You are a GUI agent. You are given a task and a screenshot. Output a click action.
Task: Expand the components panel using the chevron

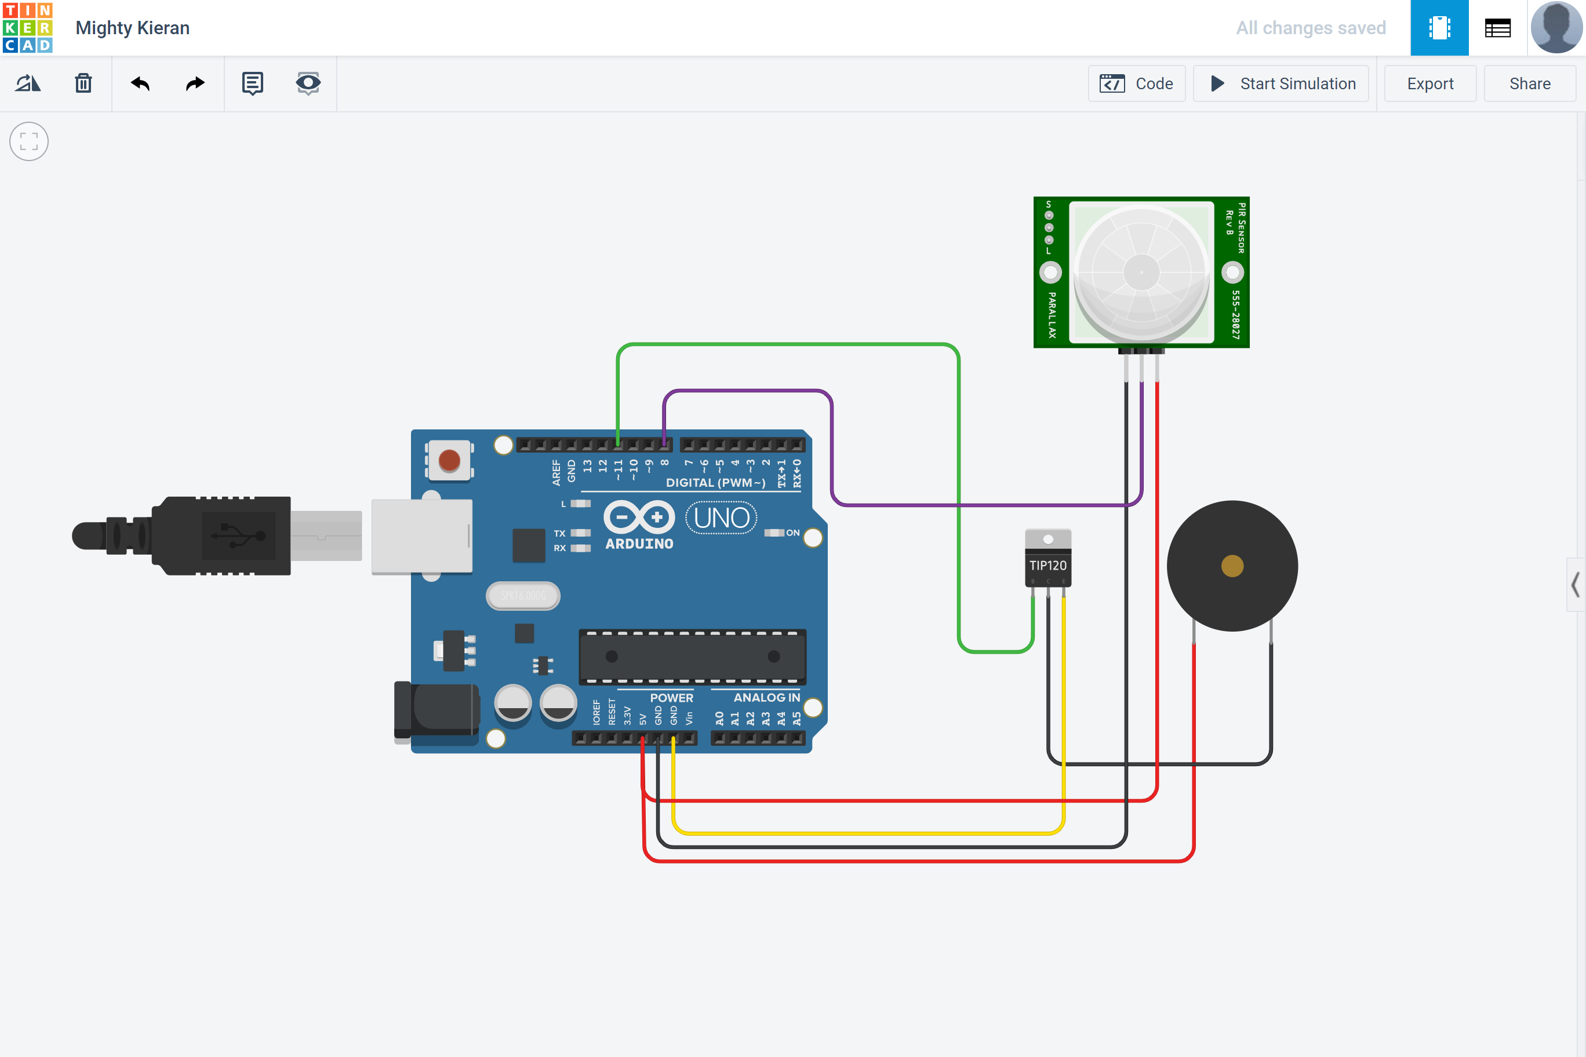(x=1577, y=585)
